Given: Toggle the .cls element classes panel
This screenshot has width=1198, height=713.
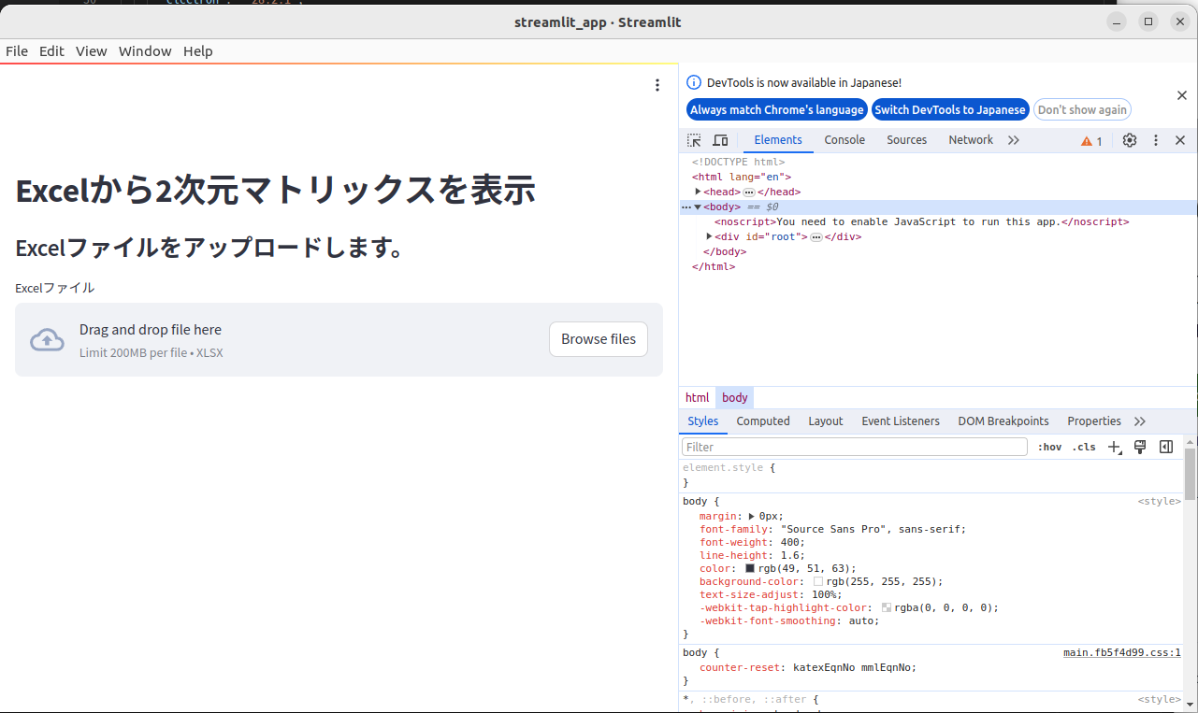Looking at the screenshot, I should [x=1084, y=448].
